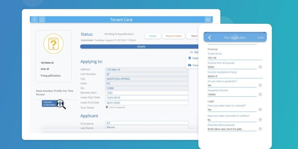This screenshot has height=149, width=298.
Task: Show help for Describe felony/lawsuit
Action: pyautogui.click(x=260, y=129)
